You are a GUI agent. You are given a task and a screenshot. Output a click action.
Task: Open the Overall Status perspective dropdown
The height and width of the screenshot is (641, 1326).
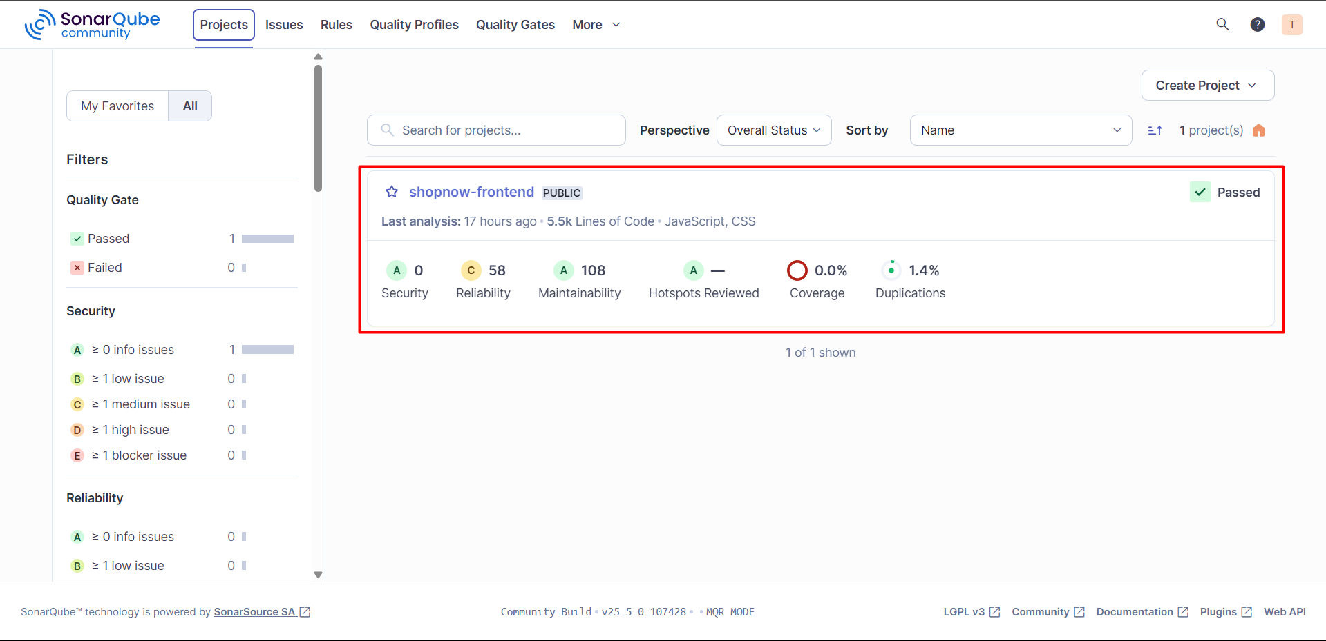click(x=773, y=130)
